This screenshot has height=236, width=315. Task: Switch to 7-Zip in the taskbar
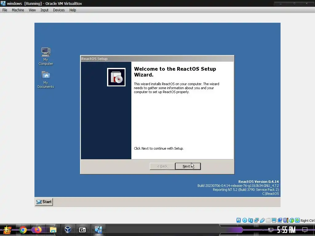click(x=82, y=230)
